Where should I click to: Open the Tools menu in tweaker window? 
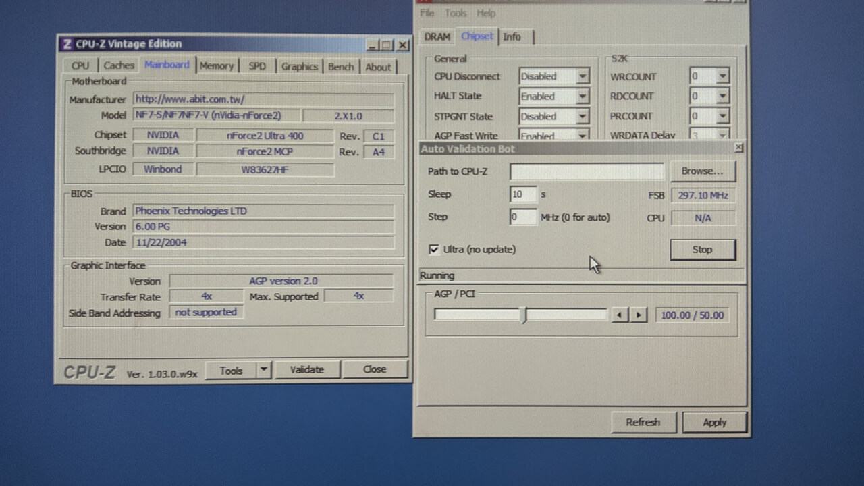click(x=456, y=13)
